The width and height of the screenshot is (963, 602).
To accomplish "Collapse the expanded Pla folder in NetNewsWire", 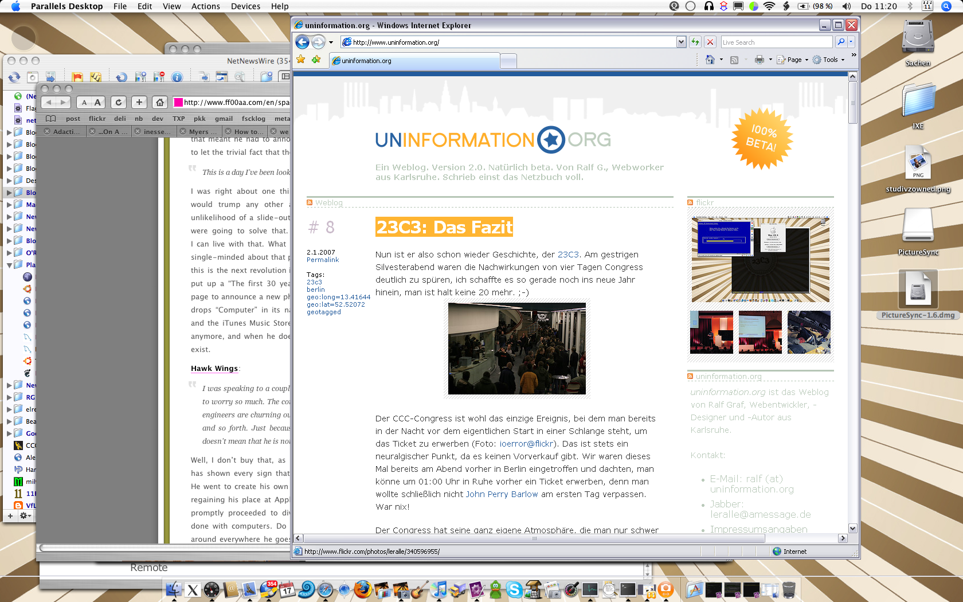I will click(x=9, y=265).
